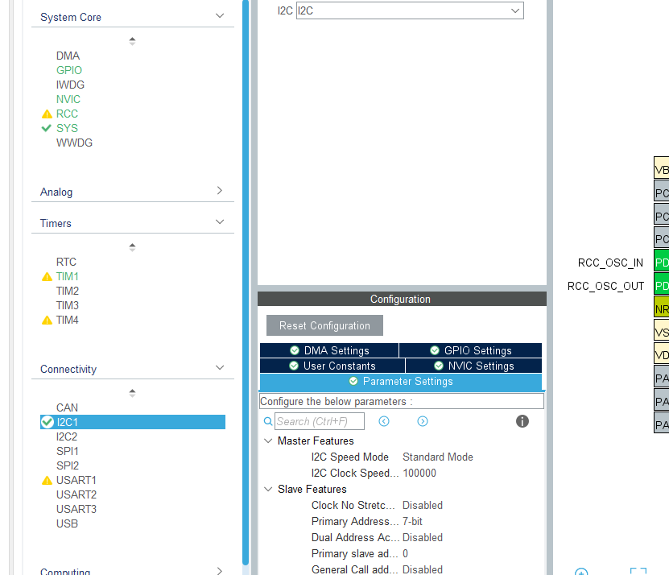Open the DMA Settings tab
This screenshot has height=575, width=669.
coord(329,350)
